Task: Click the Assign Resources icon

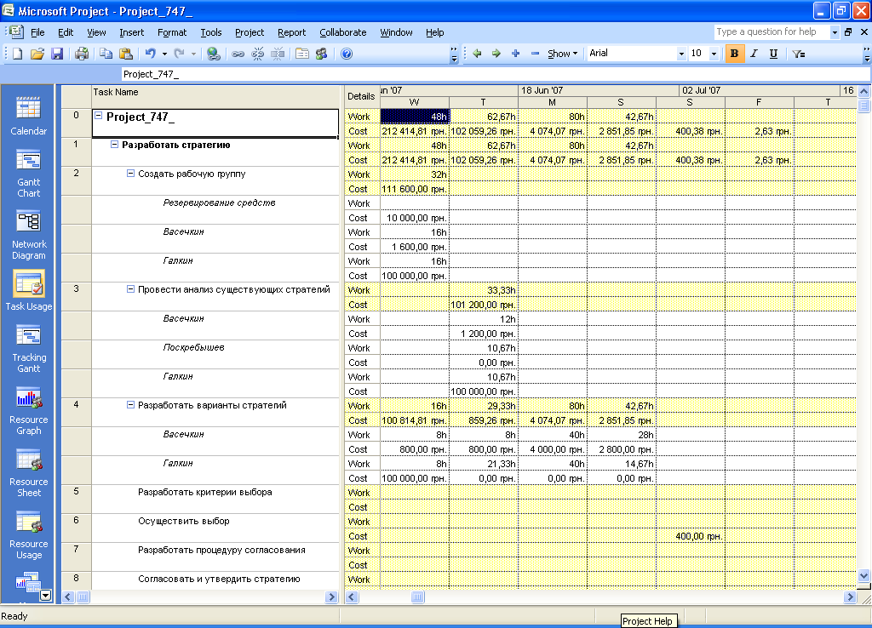Action: point(321,54)
